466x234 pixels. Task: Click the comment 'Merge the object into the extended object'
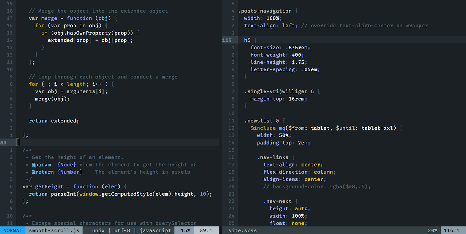(98, 11)
